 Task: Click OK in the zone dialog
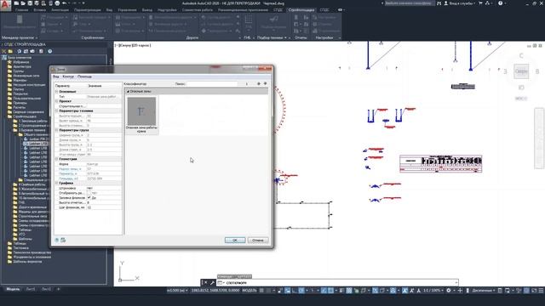coord(235,240)
